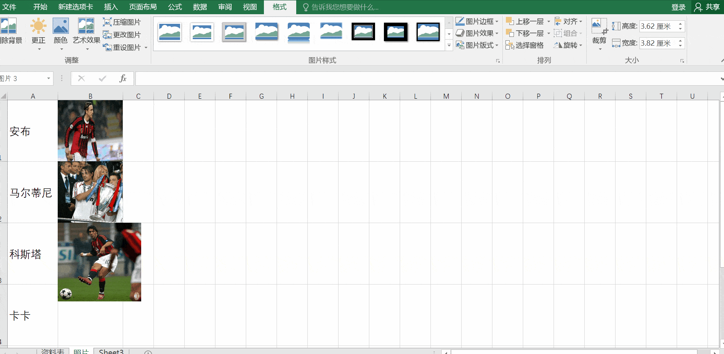Click the Corrections (更正) sun icon

point(38,27)
